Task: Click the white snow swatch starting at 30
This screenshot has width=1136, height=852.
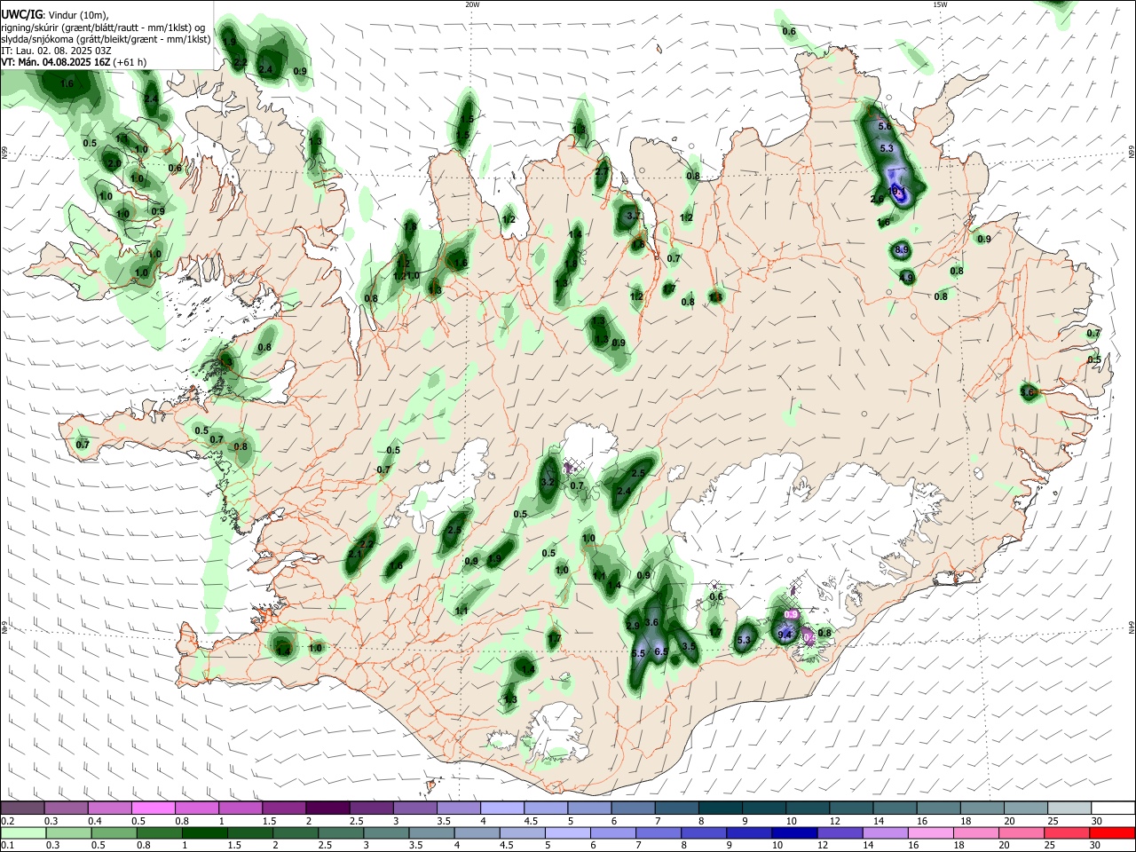Action: (x=1113, y=808)
